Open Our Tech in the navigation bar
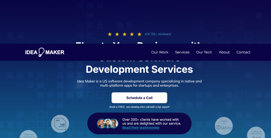This screenshot has width=271, height=138. (204, 52)
